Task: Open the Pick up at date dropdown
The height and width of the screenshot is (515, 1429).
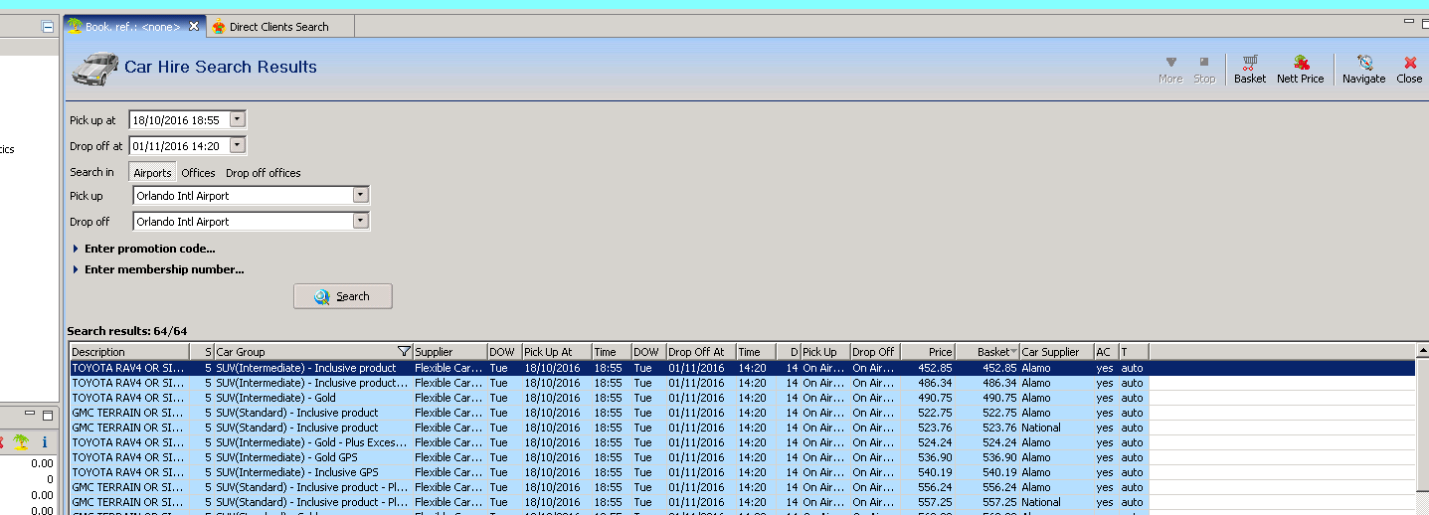Action: tap(237, 119)
